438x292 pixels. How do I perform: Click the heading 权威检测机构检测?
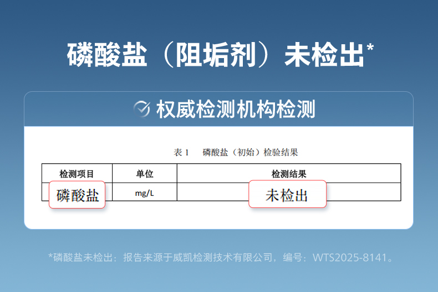[236, 109]
